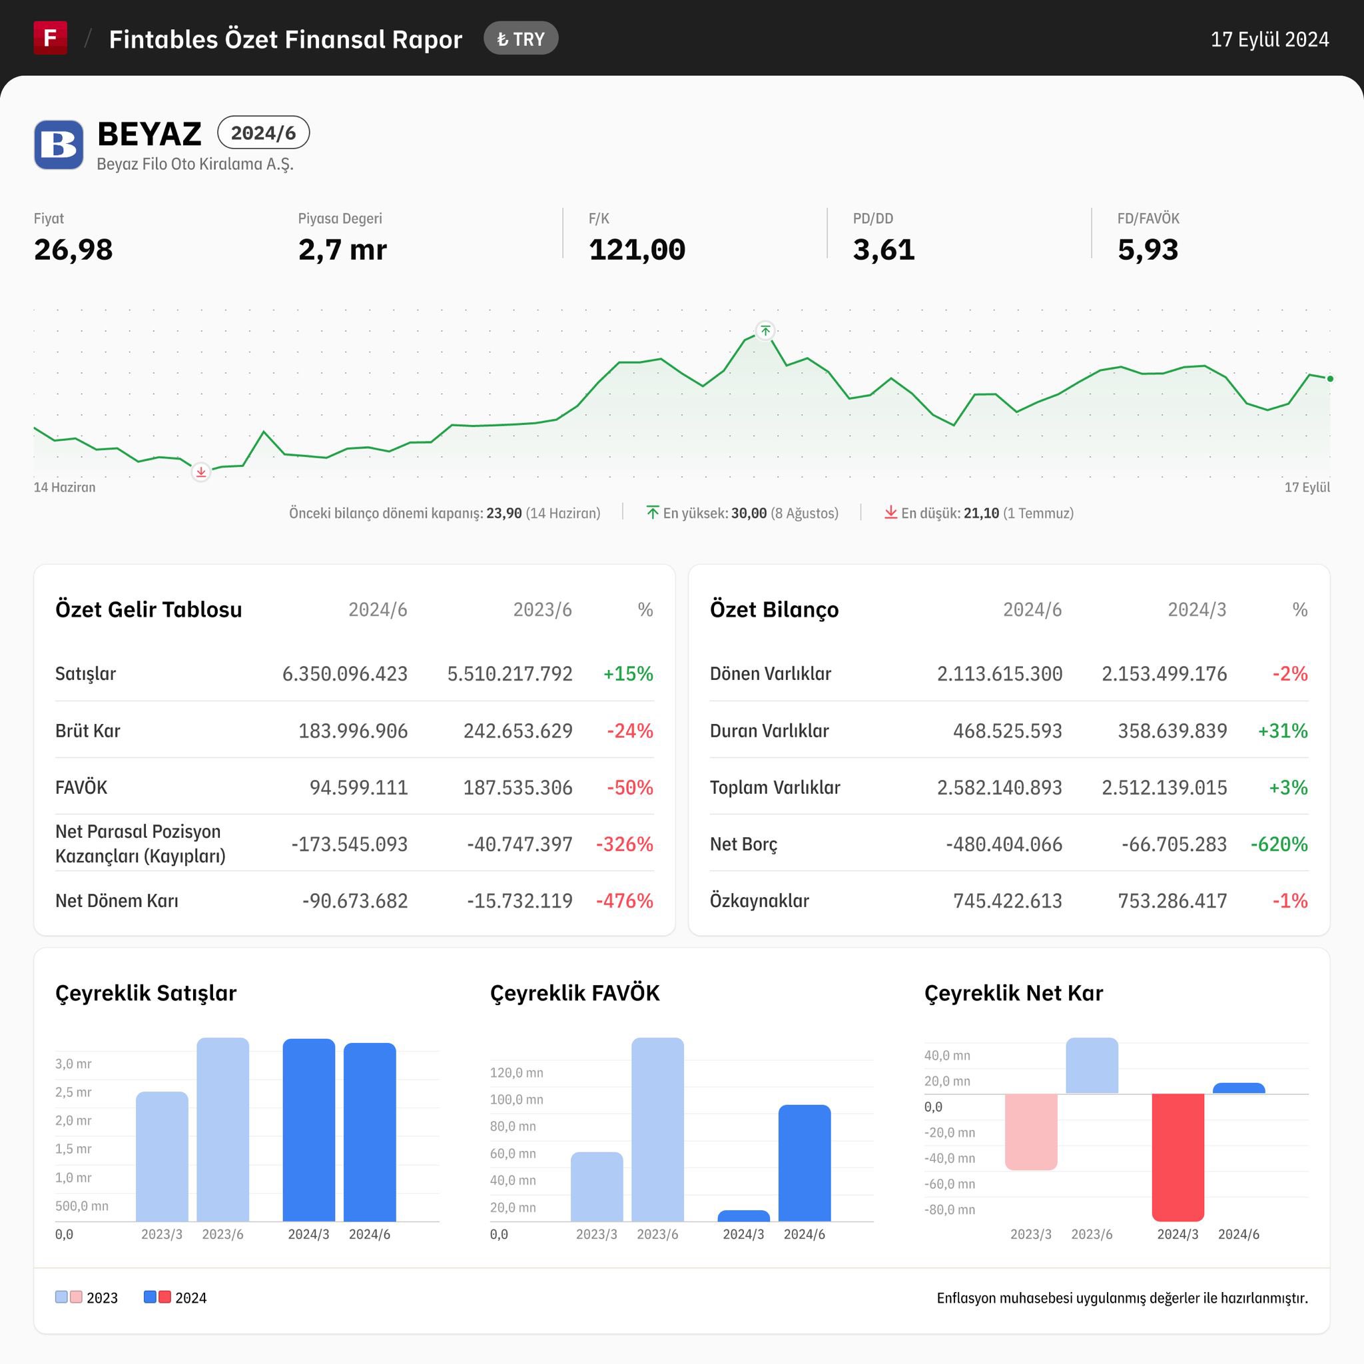Image resolution: width=1364 pixels, height=1364 pixels.
Task: Click the red 2024 legend swatch
Action: 165,1297
